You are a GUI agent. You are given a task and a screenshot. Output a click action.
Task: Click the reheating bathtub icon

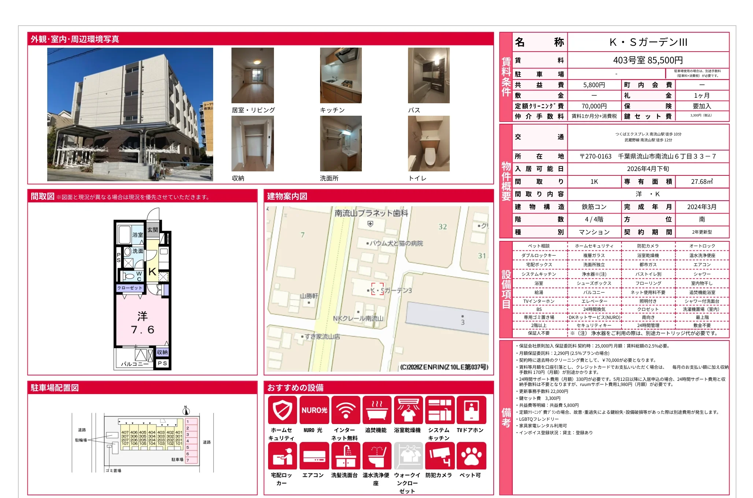point(377,410)
